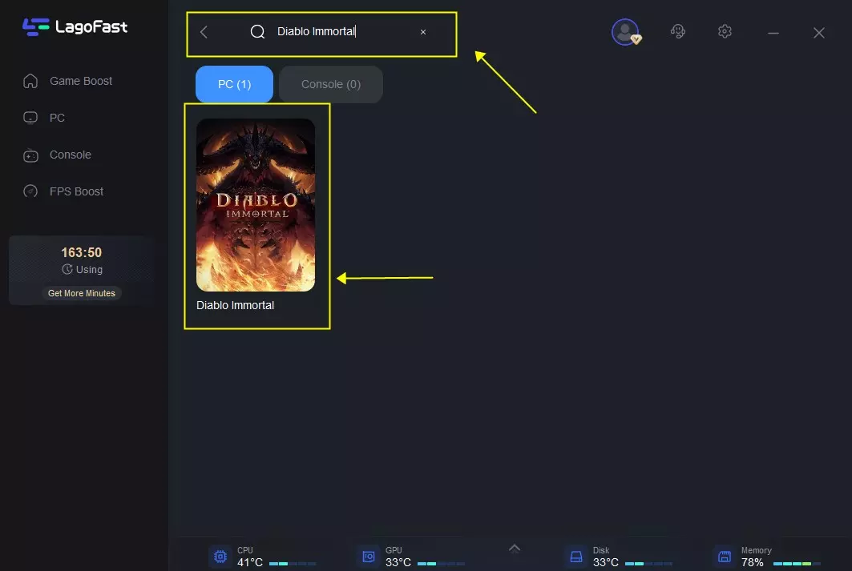Image resolution: width=852 pixels, height=571 pixels.
Task: Click the Get More Minutes button
Action: click(x=82, y=293)
